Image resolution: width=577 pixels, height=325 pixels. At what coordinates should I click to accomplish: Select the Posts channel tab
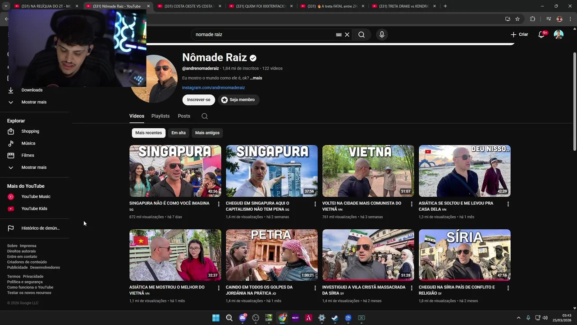(x=184, y=116)
